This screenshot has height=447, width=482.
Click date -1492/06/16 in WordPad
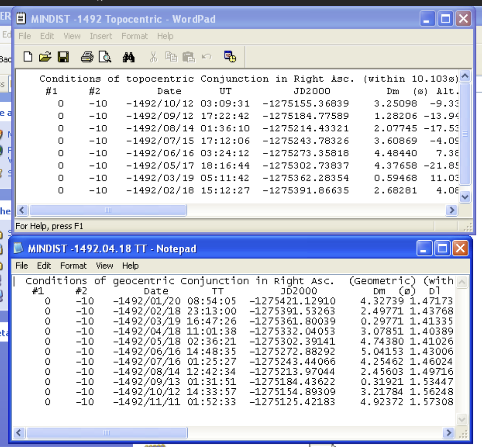click(x=160, y=153)
